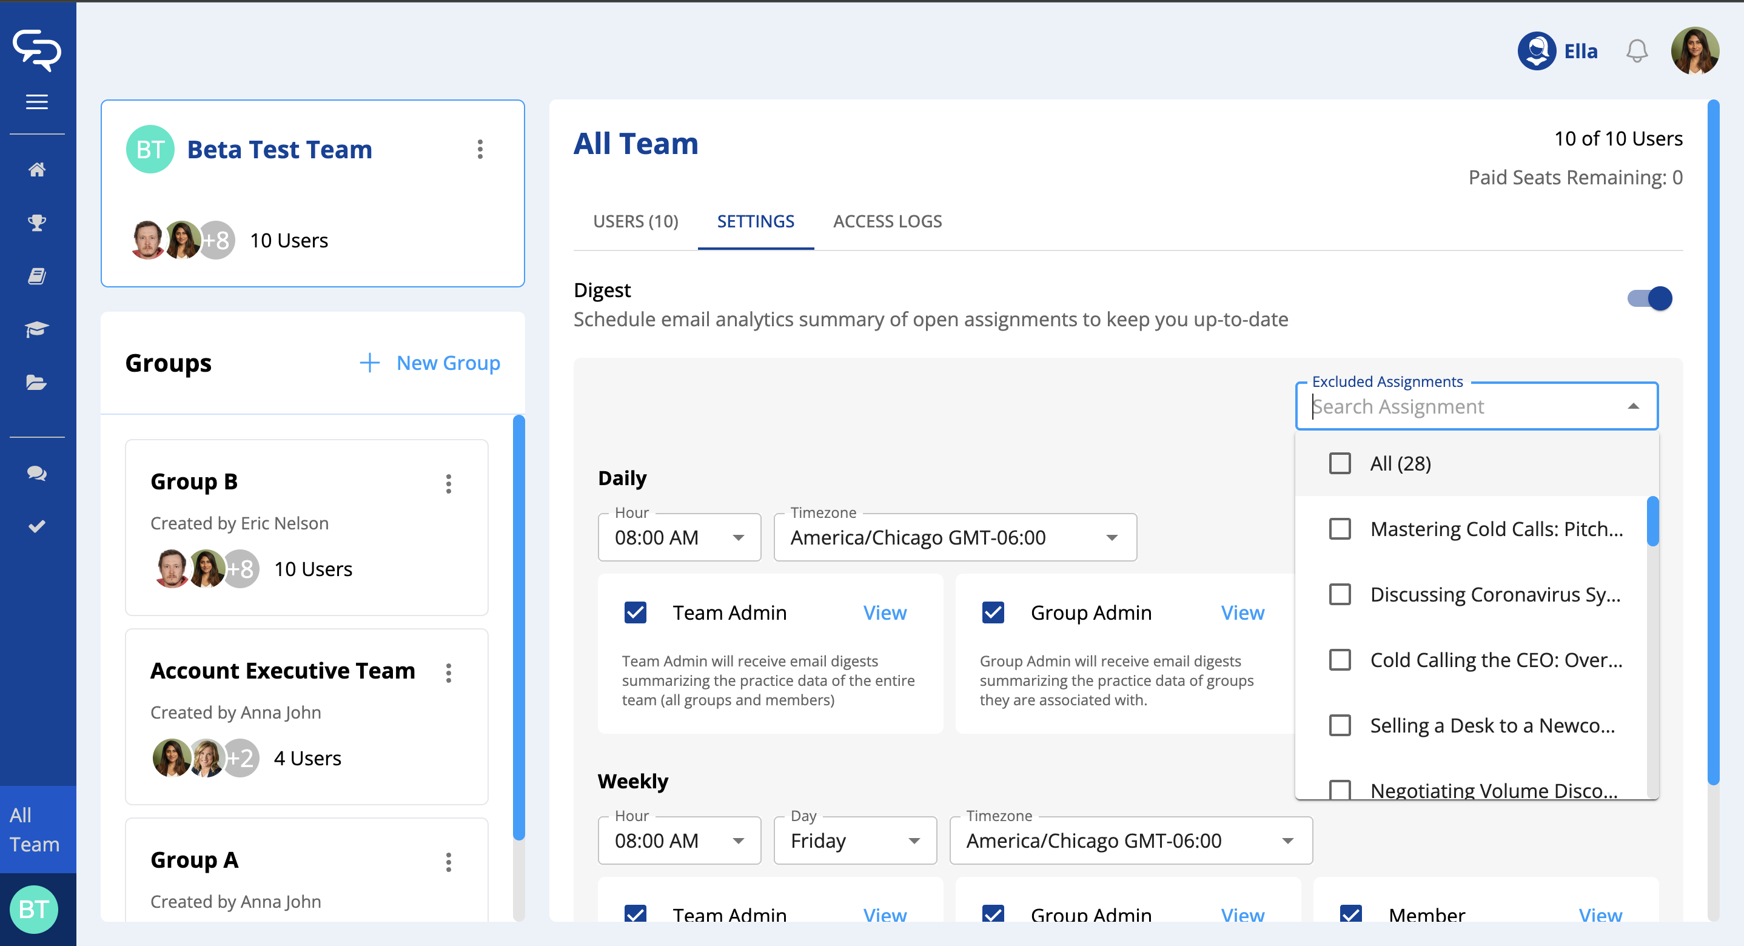The image size is (1744, 946).
Task: Switch to USERS (10) tab
Action: point(635,221)
